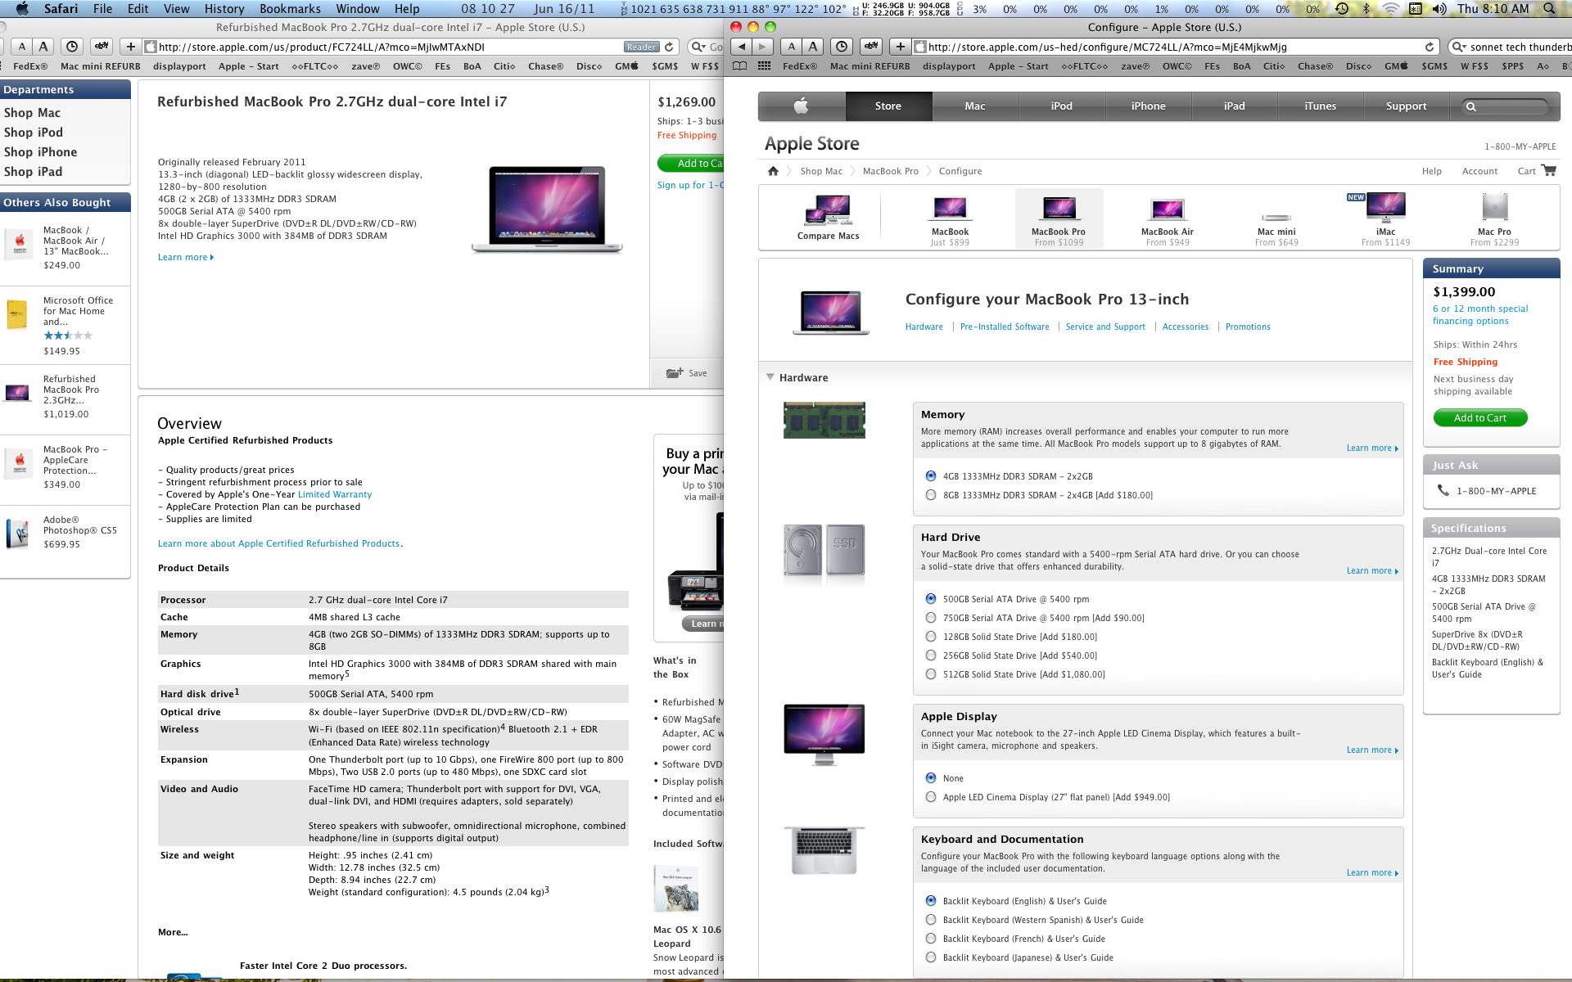Click the phone icon in the Just Ask panel

[x=1443, y=490]
